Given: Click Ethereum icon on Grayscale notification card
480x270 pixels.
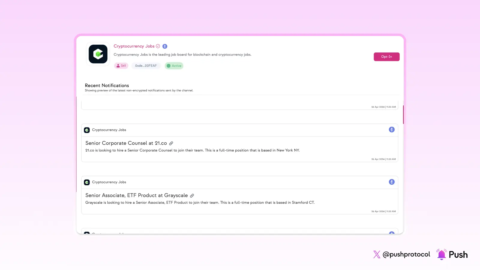Looking at the screenshot, I should click(x=391, y=182).
